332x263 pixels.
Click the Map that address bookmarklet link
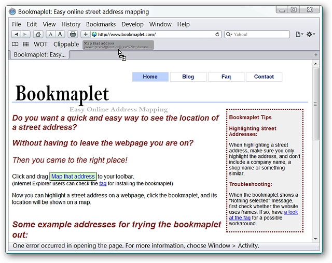coord(73,176)
